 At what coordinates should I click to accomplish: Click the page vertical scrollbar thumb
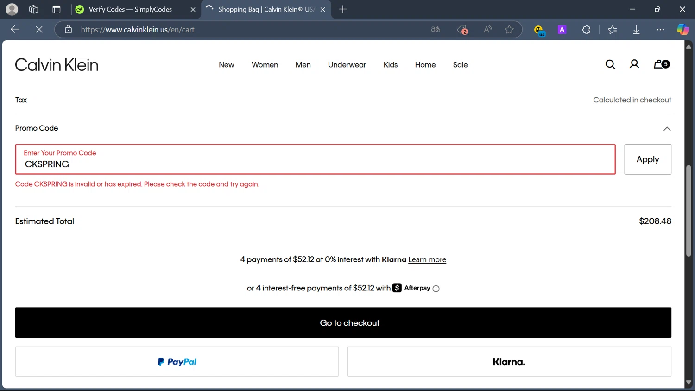(689, 211)
